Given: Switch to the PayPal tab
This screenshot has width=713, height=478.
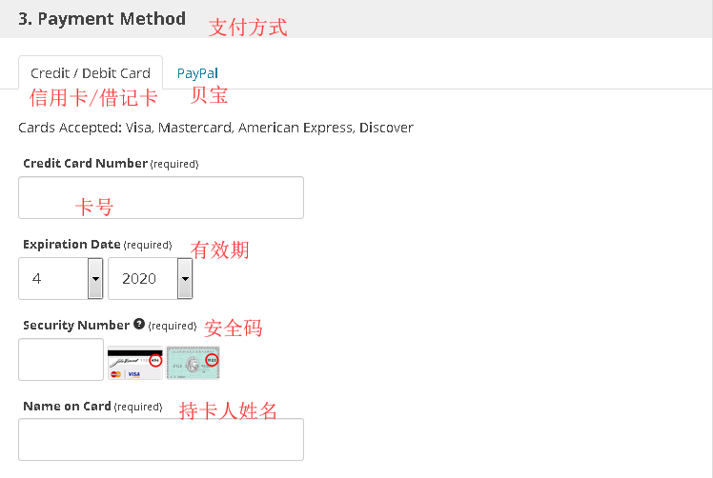Looking at the screenshot, I should coord(197,73).
